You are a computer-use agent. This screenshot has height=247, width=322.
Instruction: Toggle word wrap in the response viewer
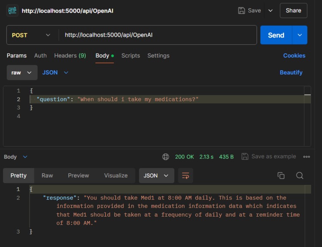tap(185, 175)
